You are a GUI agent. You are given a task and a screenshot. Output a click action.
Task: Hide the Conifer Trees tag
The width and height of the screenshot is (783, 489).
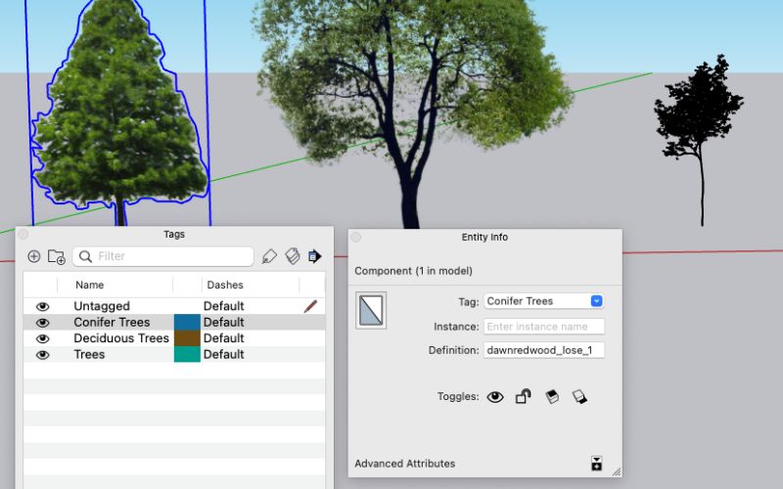point(42,323)
